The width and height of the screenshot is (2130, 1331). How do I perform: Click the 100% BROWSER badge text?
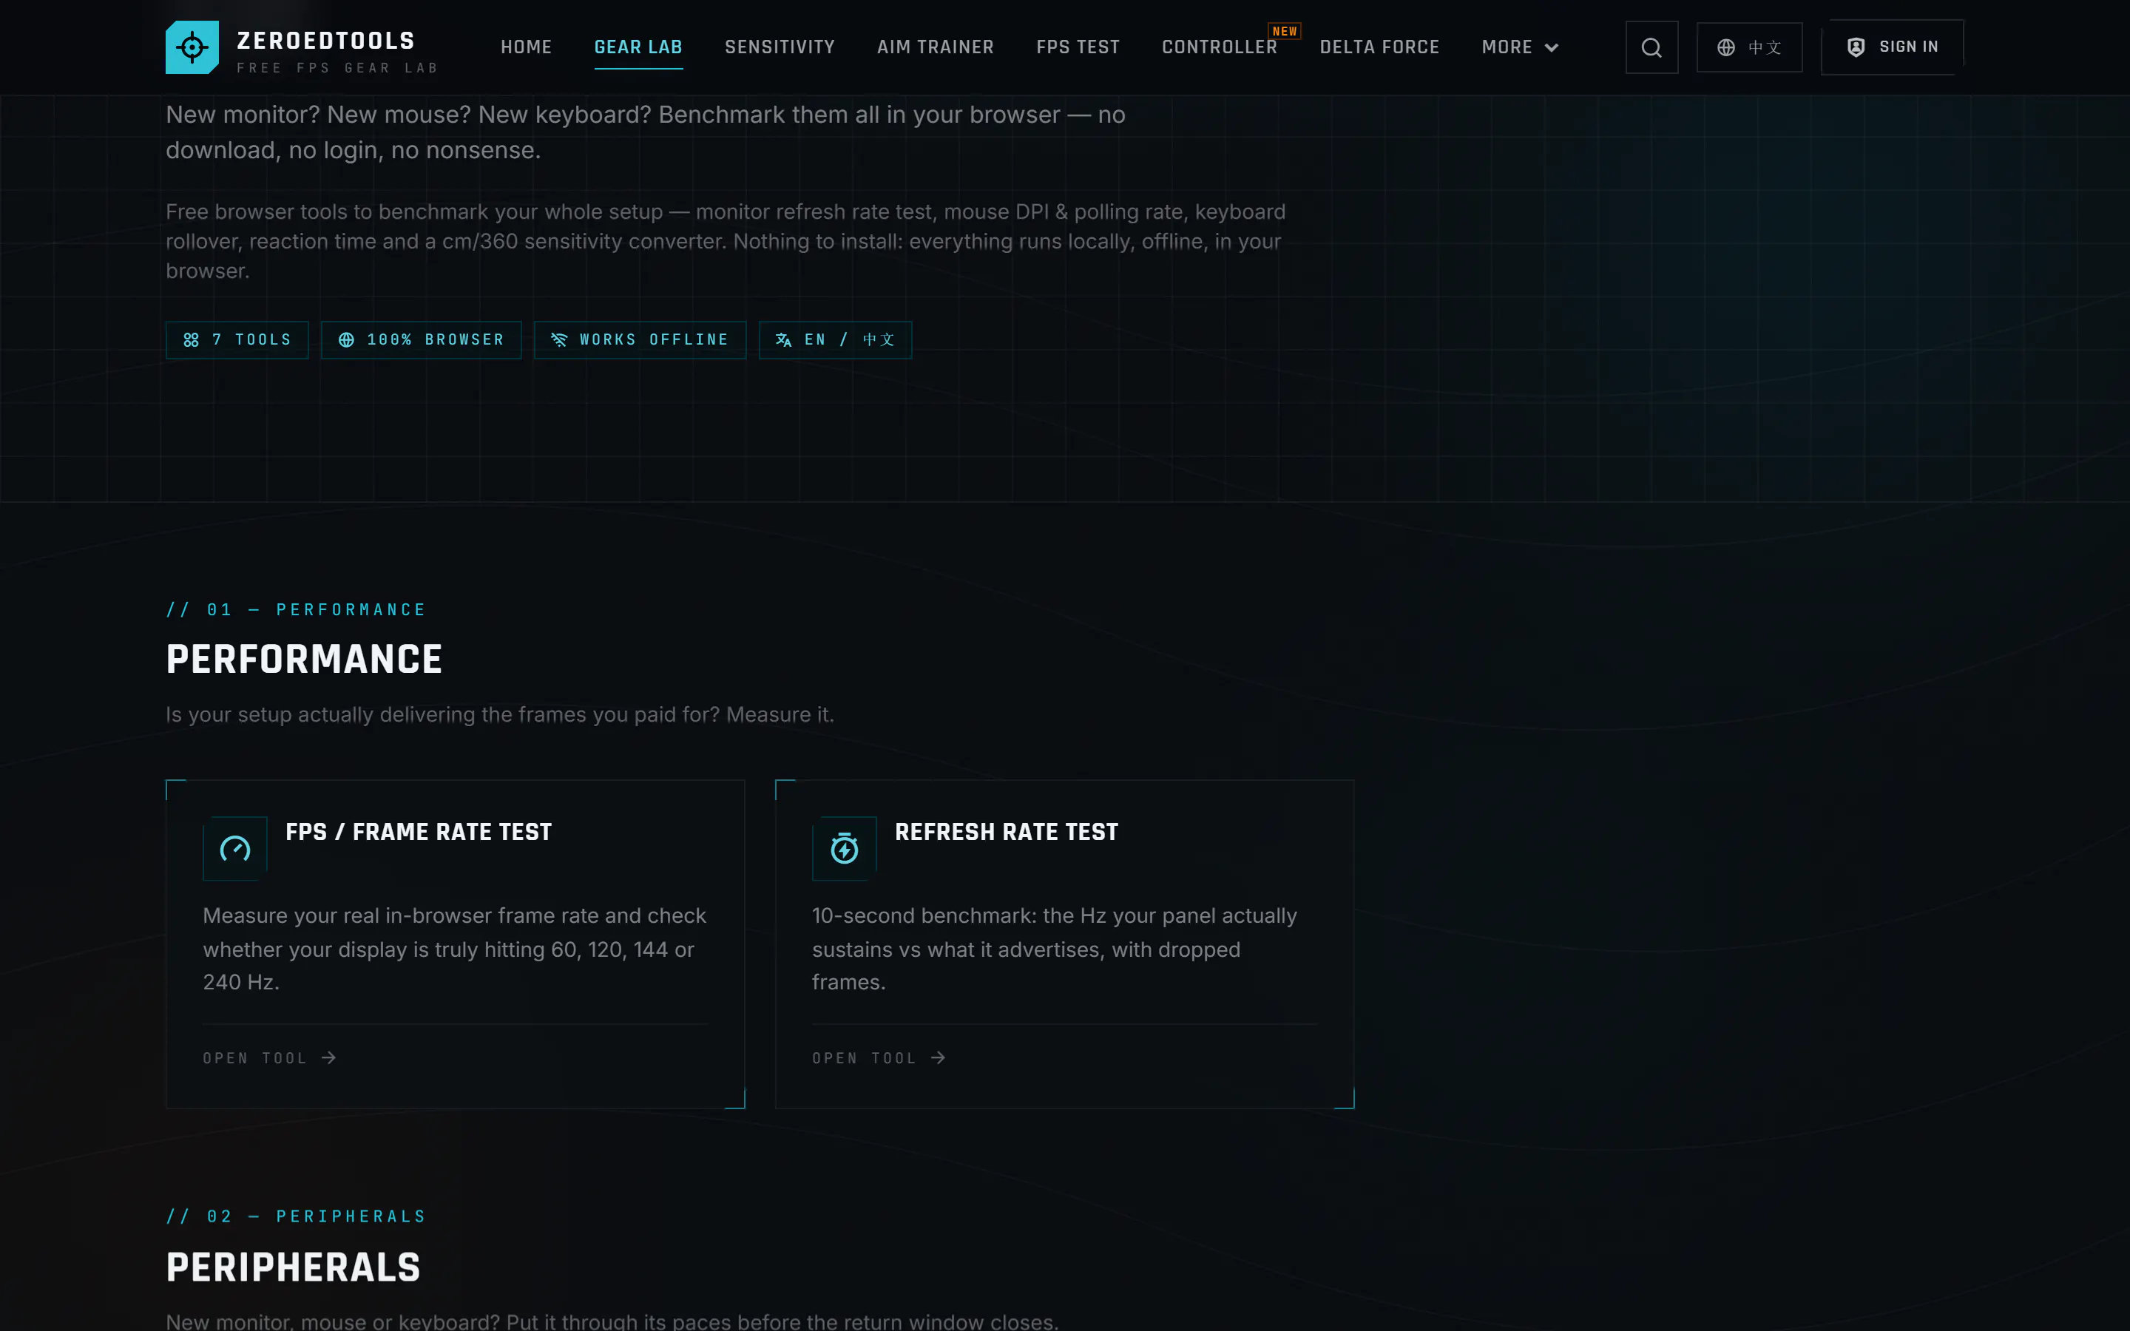436,340
